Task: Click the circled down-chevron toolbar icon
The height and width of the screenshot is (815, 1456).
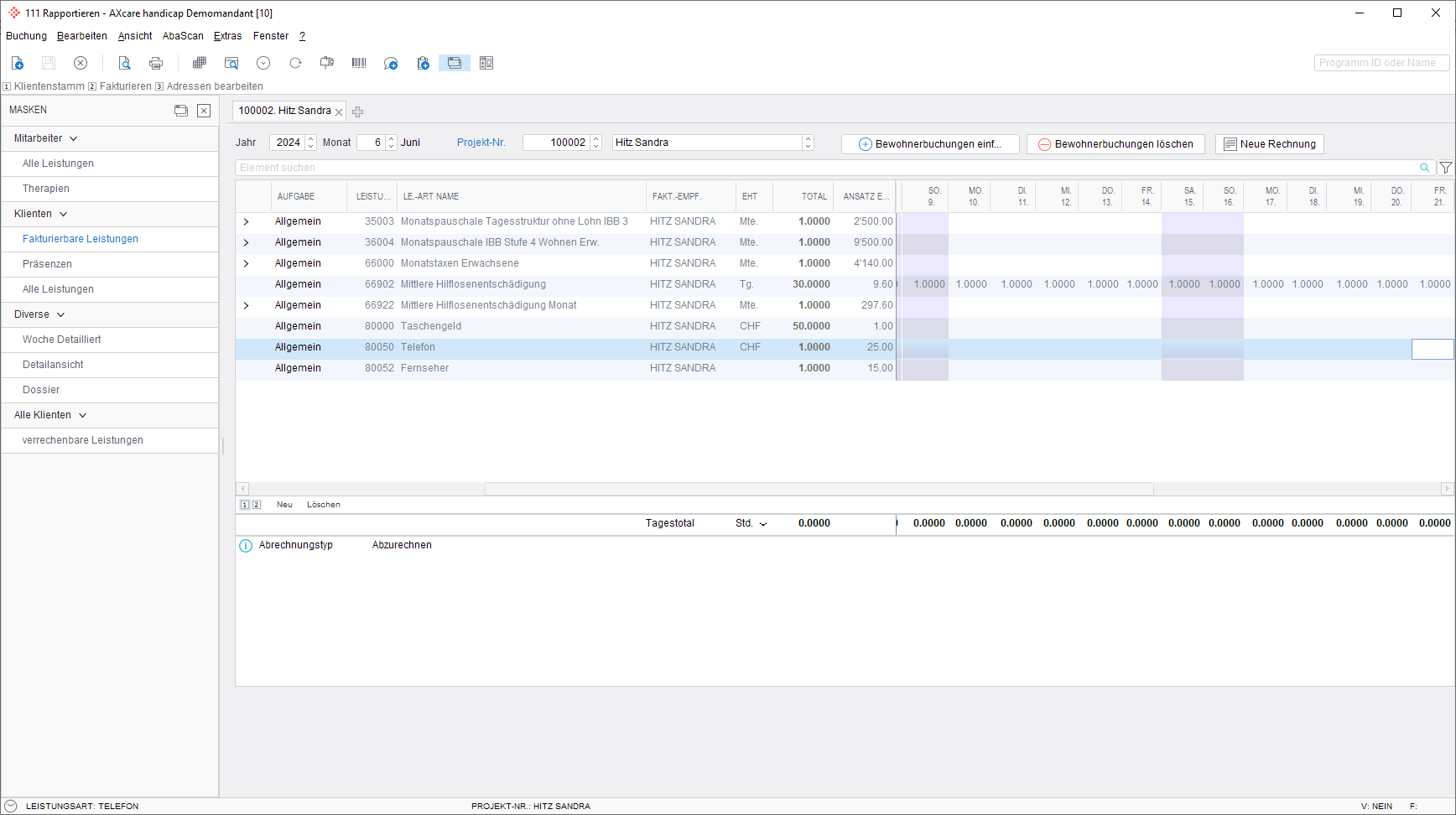Action: pos(263,63)
